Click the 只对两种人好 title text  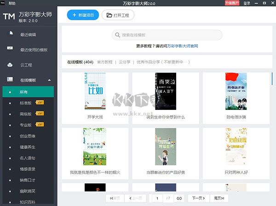tap(236, 172)
